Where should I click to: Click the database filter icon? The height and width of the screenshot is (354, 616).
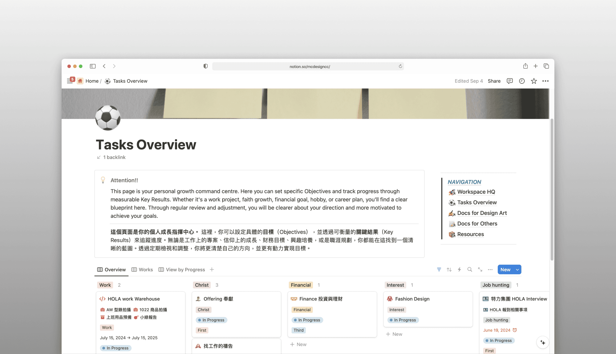click(439, 270)
